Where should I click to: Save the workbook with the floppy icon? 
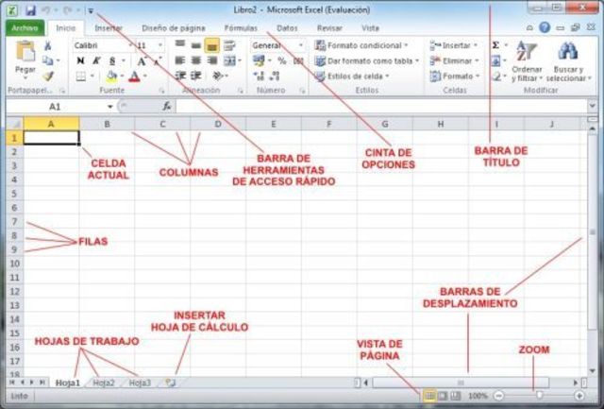[30, 10]
